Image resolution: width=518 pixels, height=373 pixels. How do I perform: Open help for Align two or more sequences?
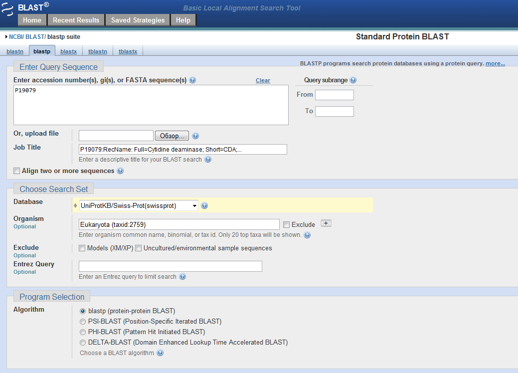click(x=120, y=171)
